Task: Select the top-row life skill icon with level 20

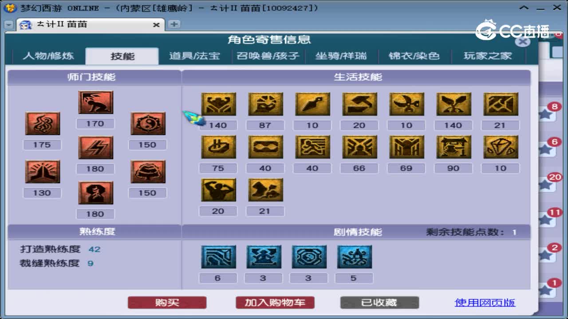Action: [359, 104]
